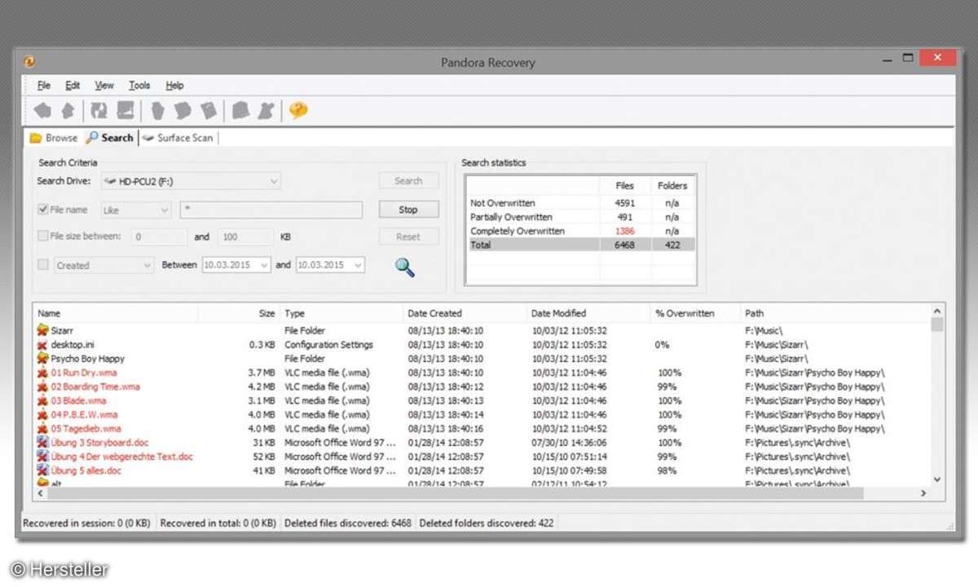Select the 02 Boarding Time.wma file name
The width and height of the screenshot is (978, 587).
pos(95,386)
